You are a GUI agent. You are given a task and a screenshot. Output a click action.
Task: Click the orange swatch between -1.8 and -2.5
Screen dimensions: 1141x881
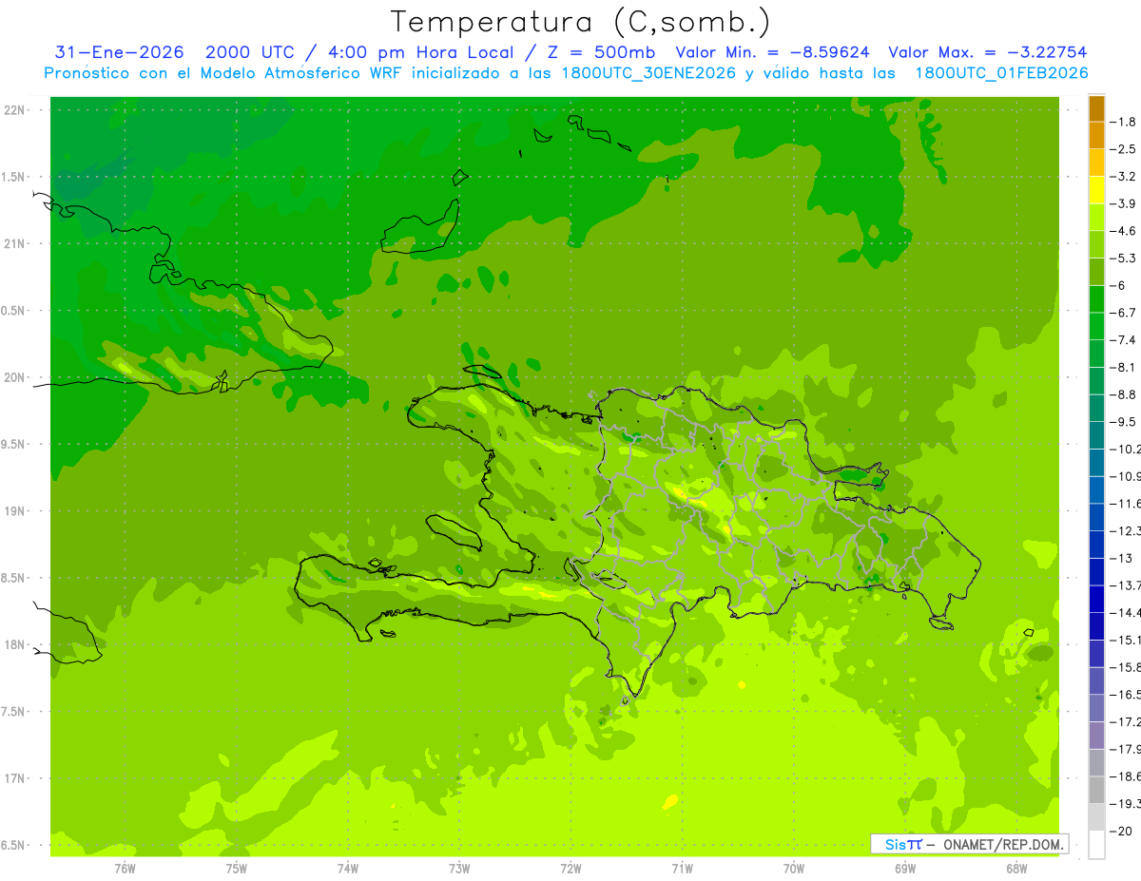[x=1096, y=136]
